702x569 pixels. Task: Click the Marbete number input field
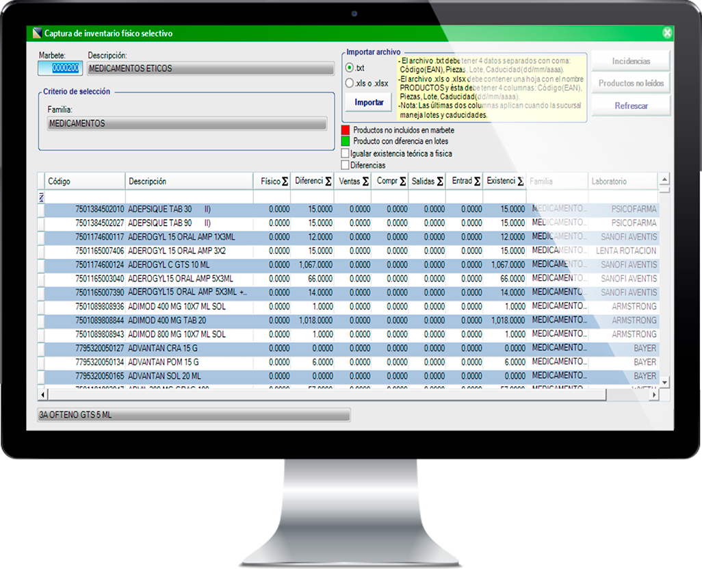point(60,68)
